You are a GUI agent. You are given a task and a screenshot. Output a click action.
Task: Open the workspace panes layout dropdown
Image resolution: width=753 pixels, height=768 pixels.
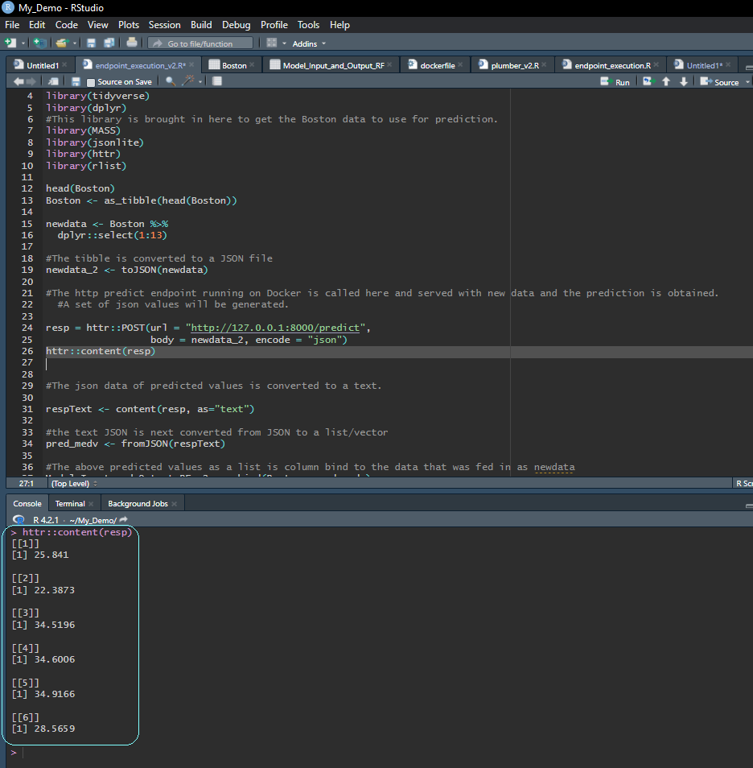pos(275,43)
